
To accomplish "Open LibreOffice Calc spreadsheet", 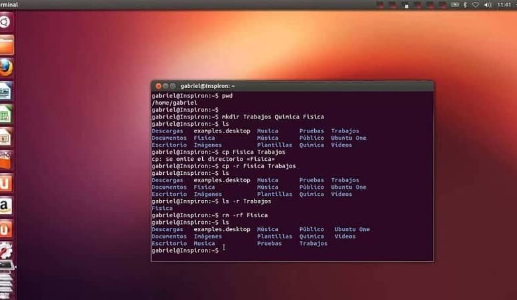I will click(6, 113).
